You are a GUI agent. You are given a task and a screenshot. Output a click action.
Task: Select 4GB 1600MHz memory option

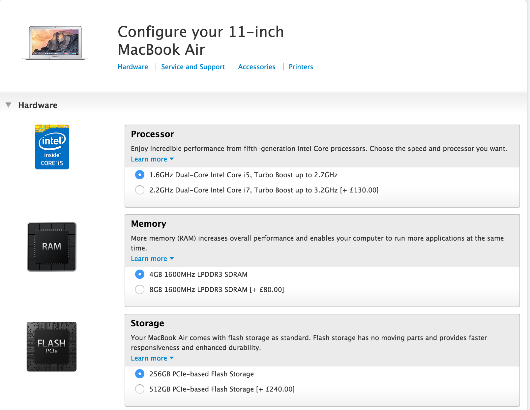point(140,274)
